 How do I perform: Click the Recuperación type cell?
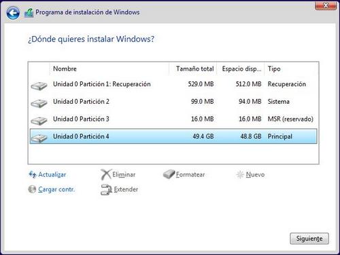click(287, 84)
